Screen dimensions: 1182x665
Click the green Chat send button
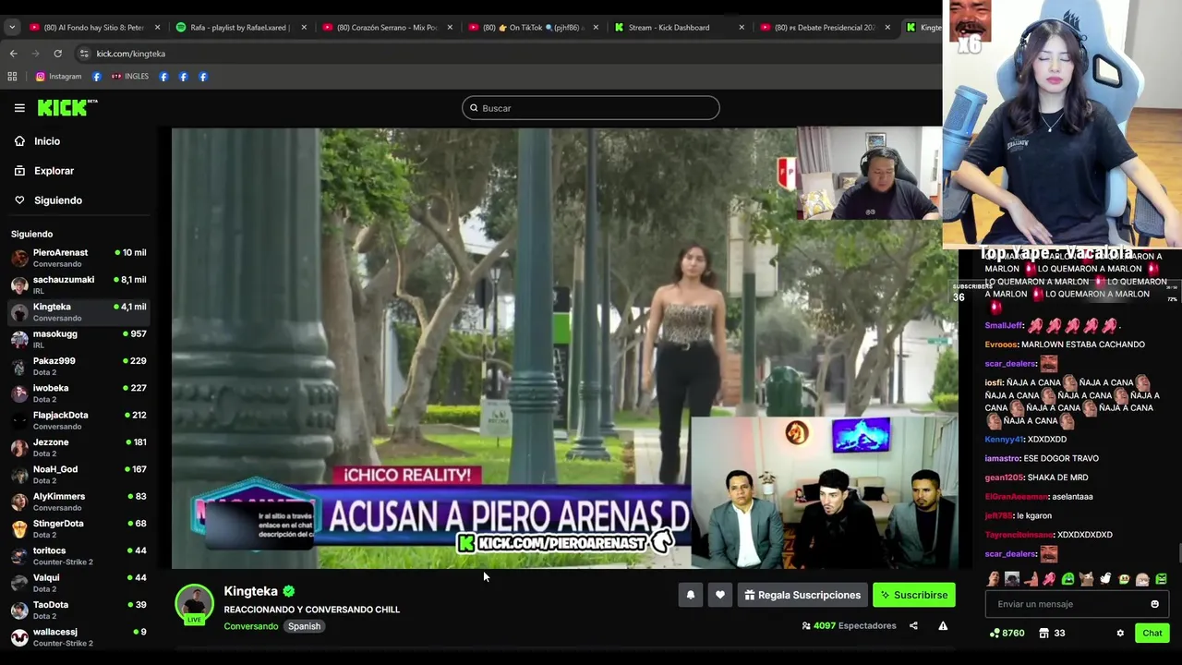coord(1152,633)
